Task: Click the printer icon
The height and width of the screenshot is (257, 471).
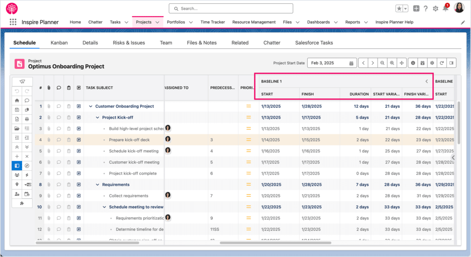Action: point(27,119)
